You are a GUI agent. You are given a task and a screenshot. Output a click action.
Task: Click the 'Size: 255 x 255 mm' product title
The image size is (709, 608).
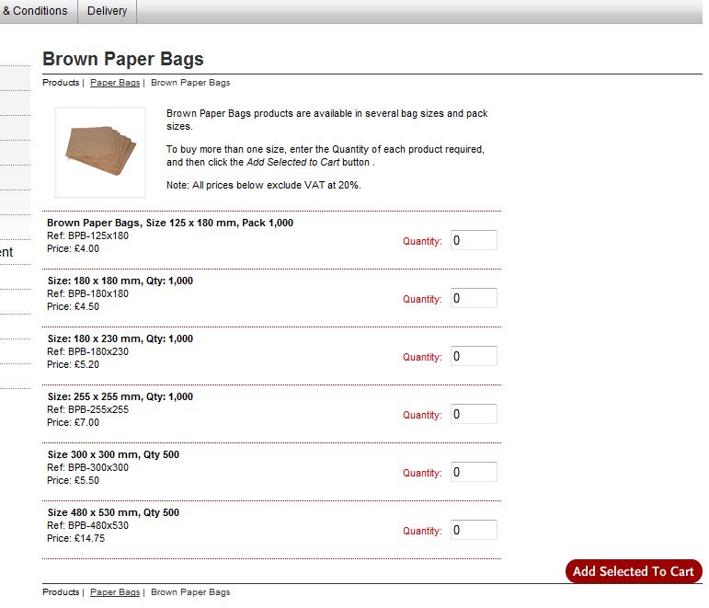tap(120, 396)
